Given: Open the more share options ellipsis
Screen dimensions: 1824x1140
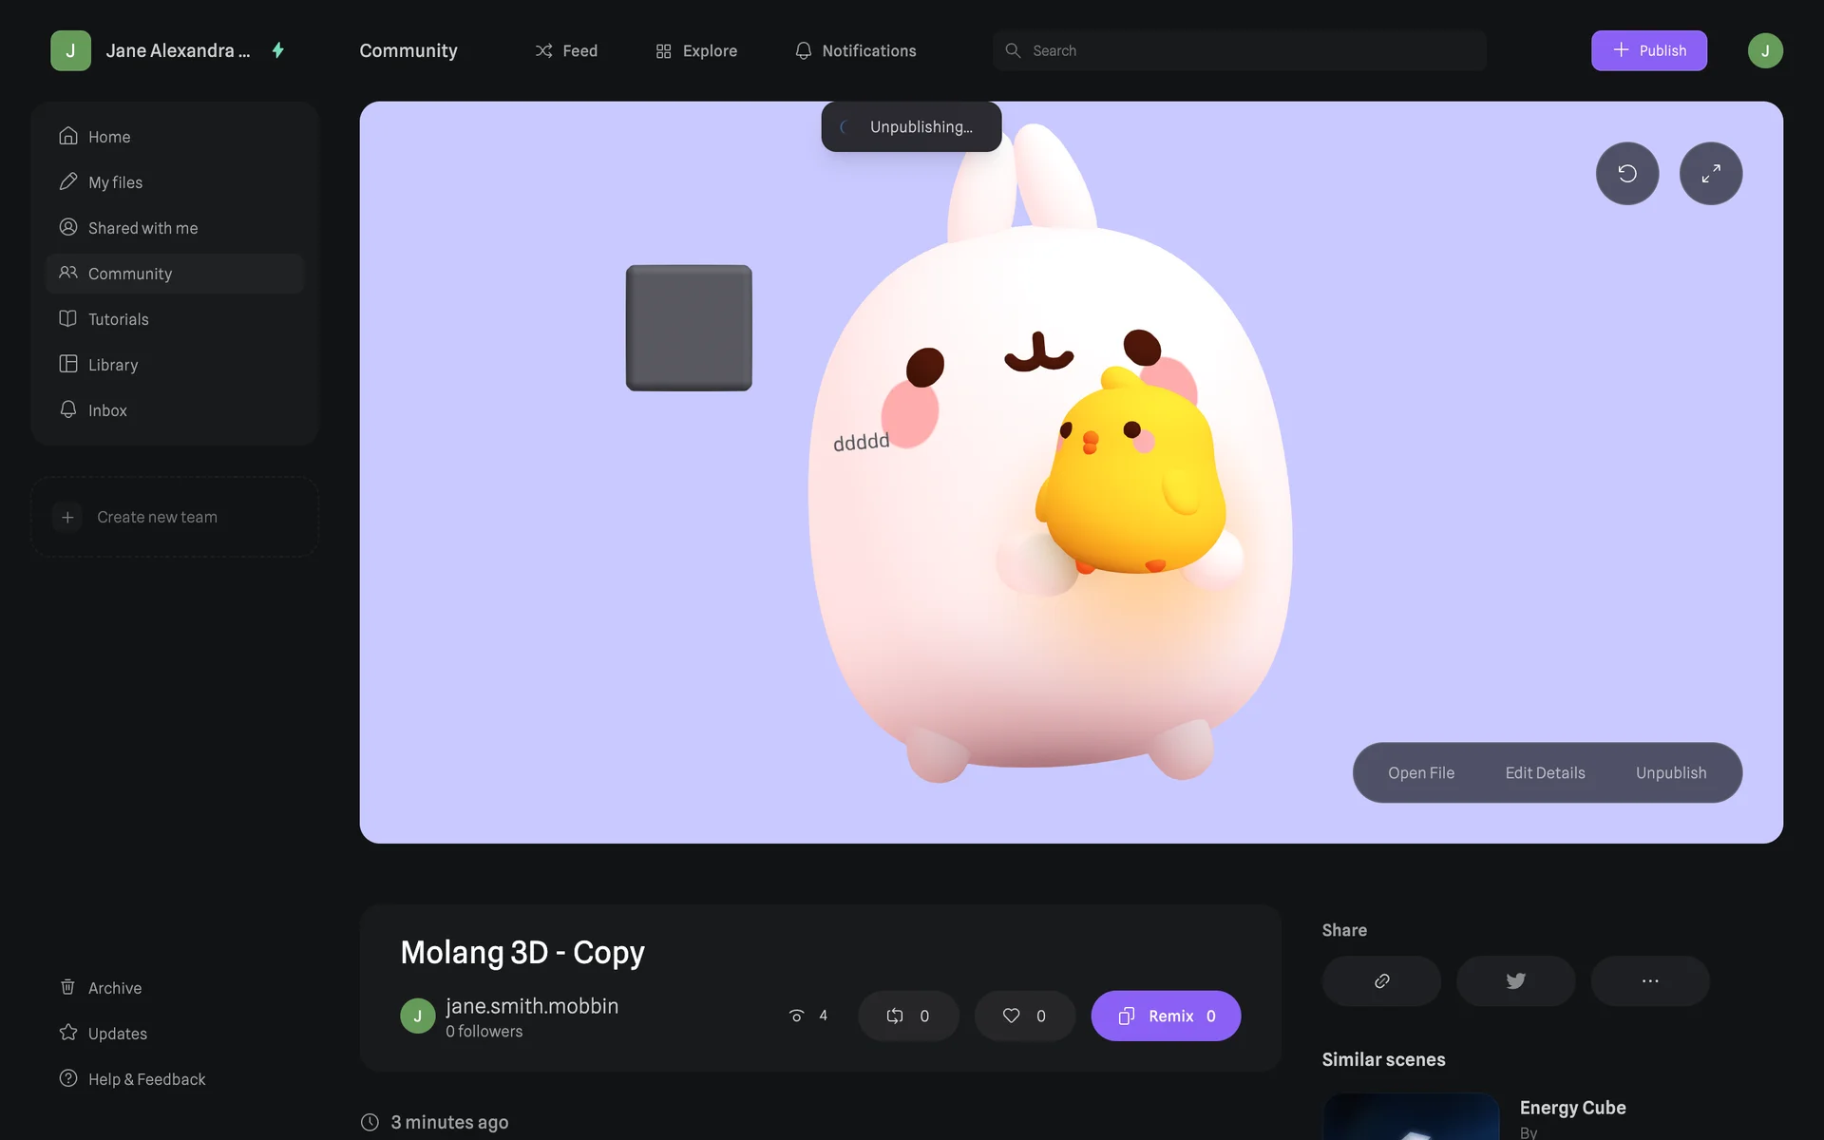Looking at the screenshot, I should point(1649,980).
